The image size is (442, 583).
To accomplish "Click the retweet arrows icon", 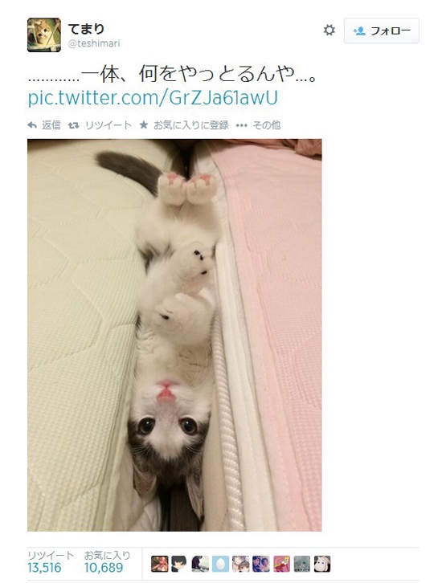I will coord(73,125).
